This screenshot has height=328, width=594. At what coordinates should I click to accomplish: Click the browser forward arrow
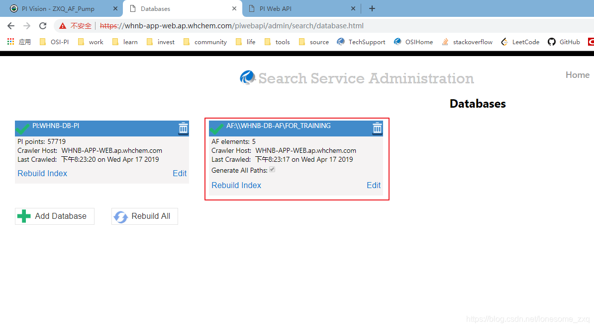[x=26, y=26]
